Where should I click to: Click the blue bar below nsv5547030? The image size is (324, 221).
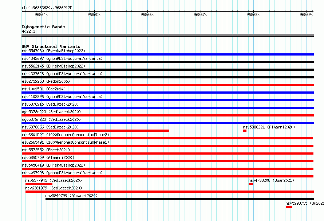167,54
